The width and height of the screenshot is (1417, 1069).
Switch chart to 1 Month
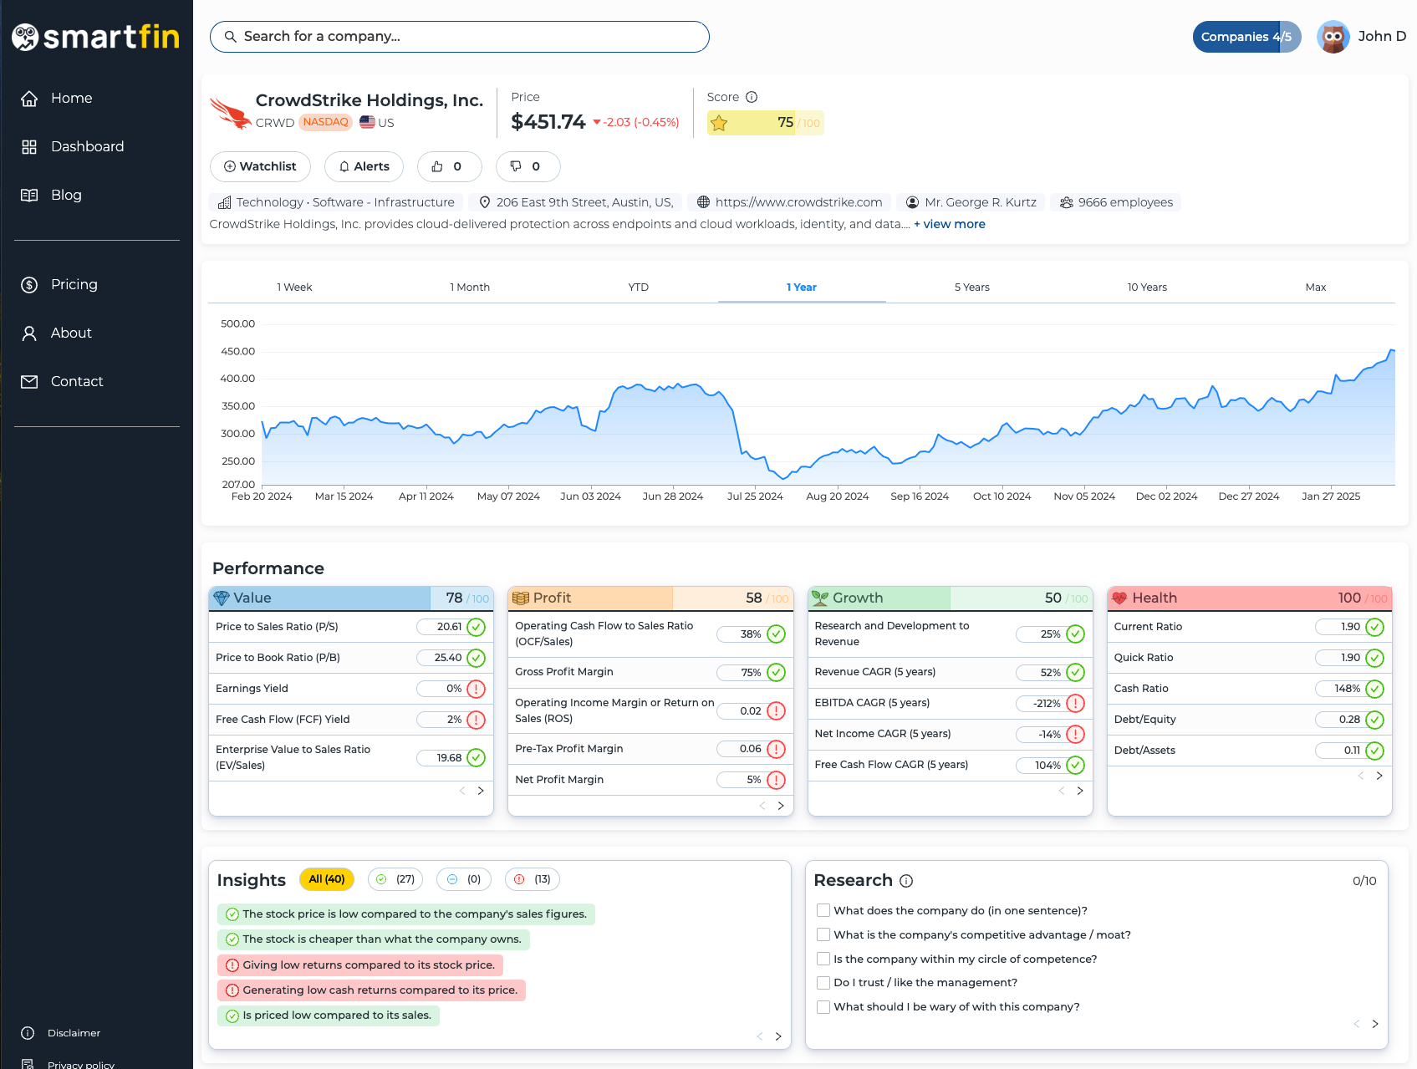[470, 288]
